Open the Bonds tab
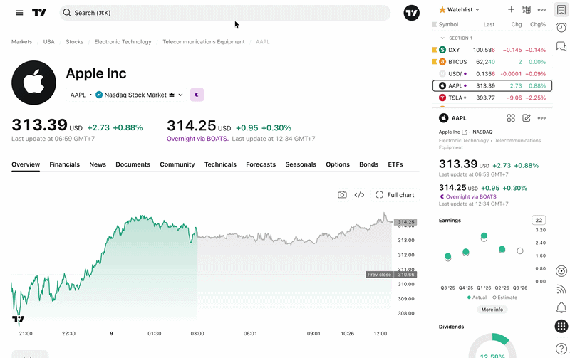 click(368, 164)
